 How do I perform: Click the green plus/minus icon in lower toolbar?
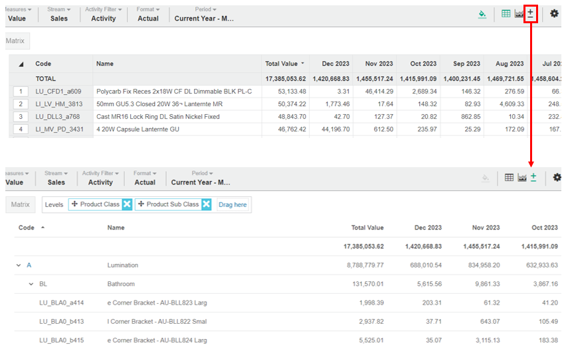click(x=532, y=177)
